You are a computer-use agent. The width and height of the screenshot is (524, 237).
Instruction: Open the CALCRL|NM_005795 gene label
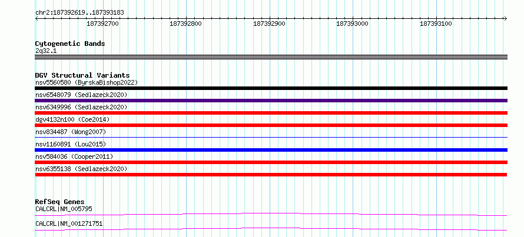pos(64,209)
